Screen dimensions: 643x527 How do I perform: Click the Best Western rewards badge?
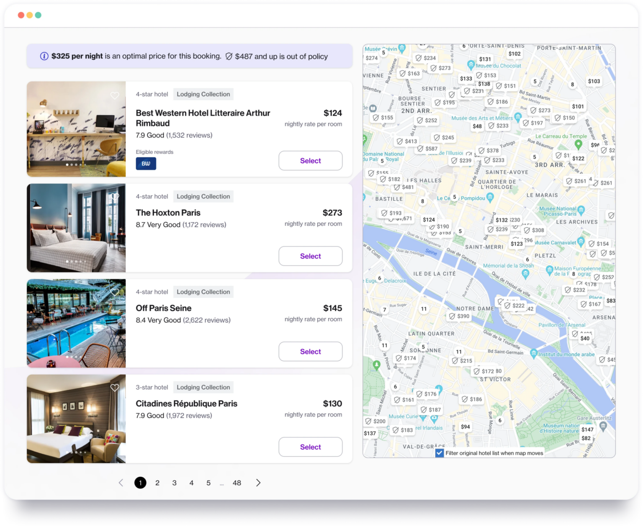pos(146,164)
